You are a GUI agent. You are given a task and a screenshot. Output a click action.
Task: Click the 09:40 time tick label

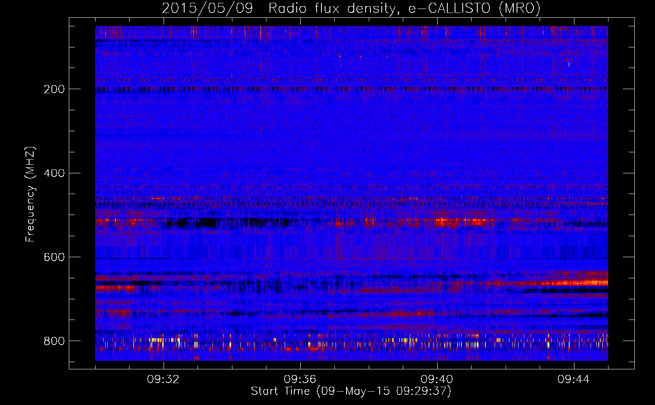[437, 379]
